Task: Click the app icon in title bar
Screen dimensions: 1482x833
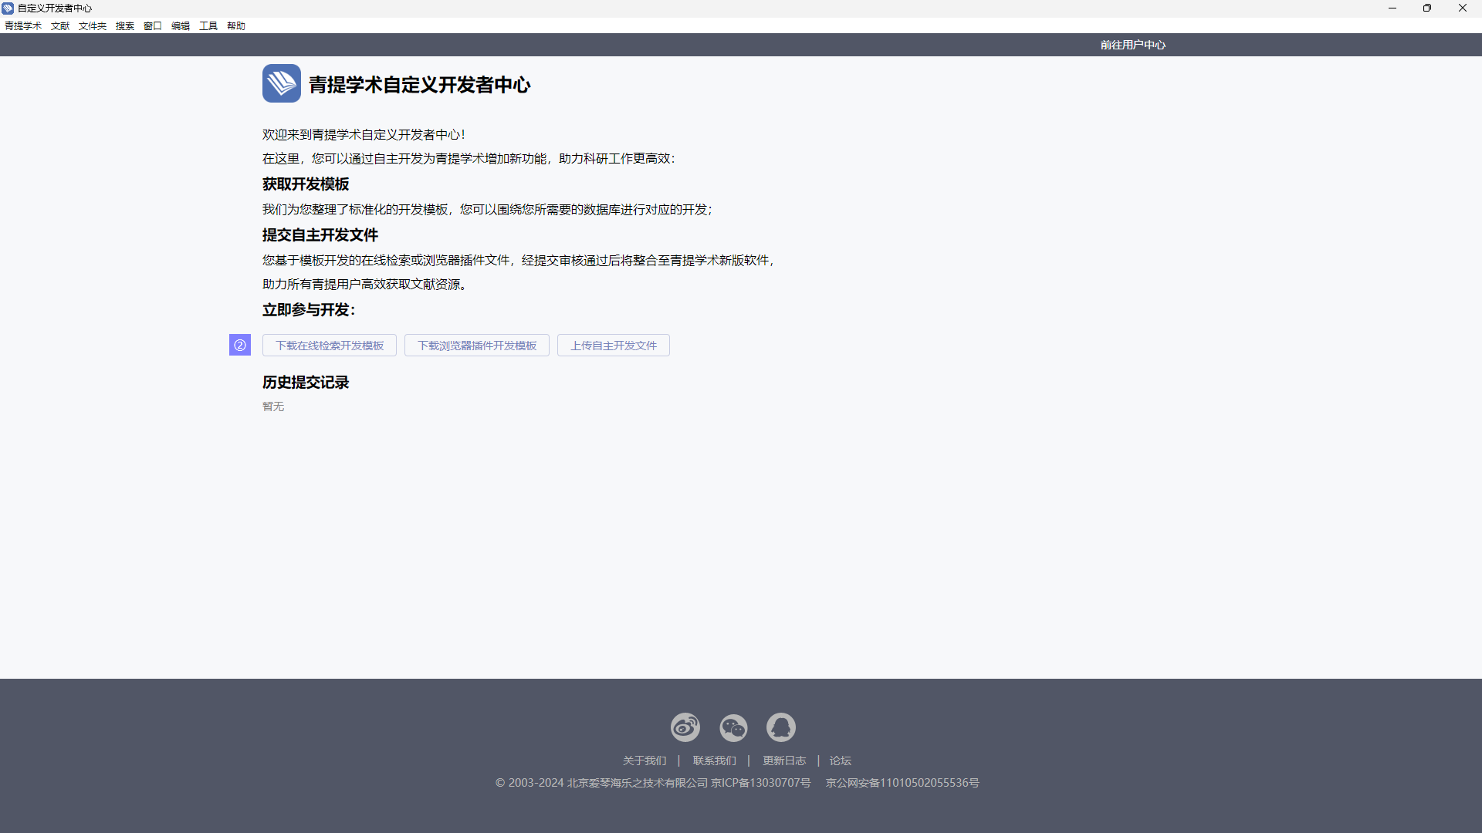Action: click(8, 8)
